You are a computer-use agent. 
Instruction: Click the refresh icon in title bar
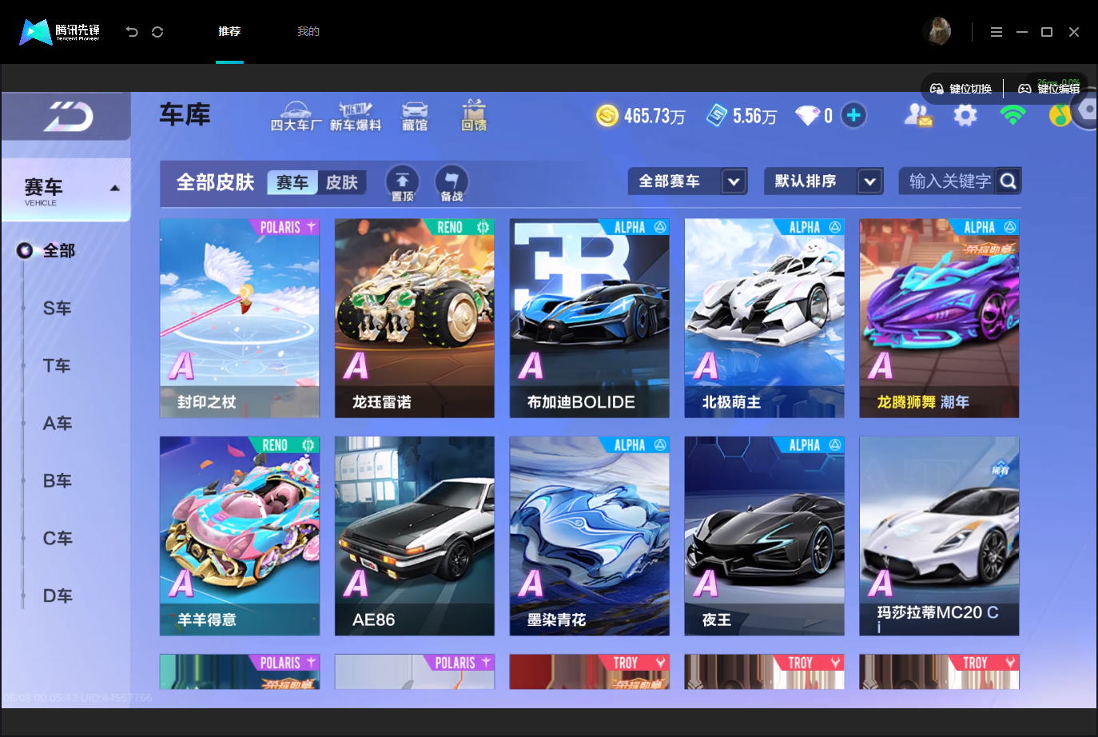click(x=157, y=32)
